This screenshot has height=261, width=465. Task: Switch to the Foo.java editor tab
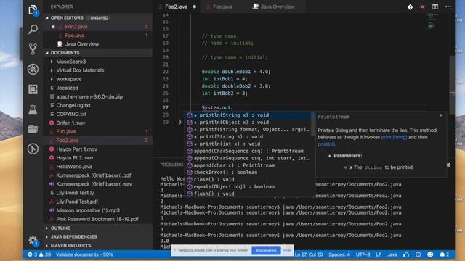coord(222,7)
